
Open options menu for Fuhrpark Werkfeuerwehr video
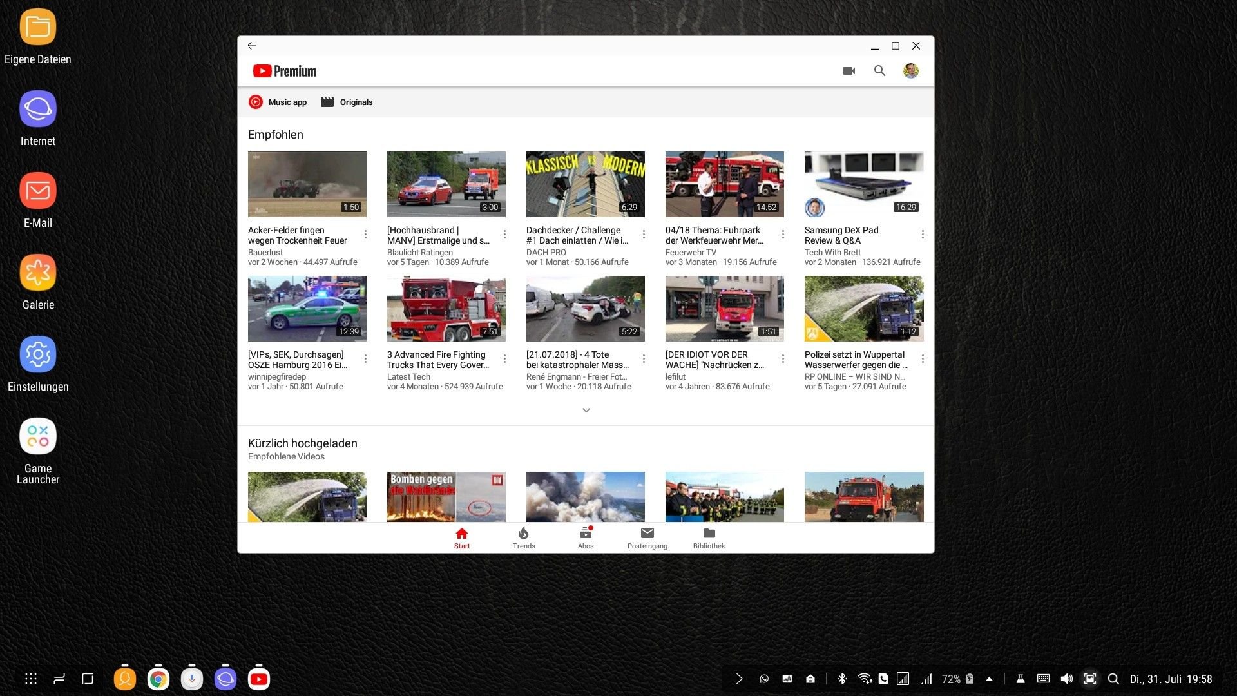[x=783, y=235]
